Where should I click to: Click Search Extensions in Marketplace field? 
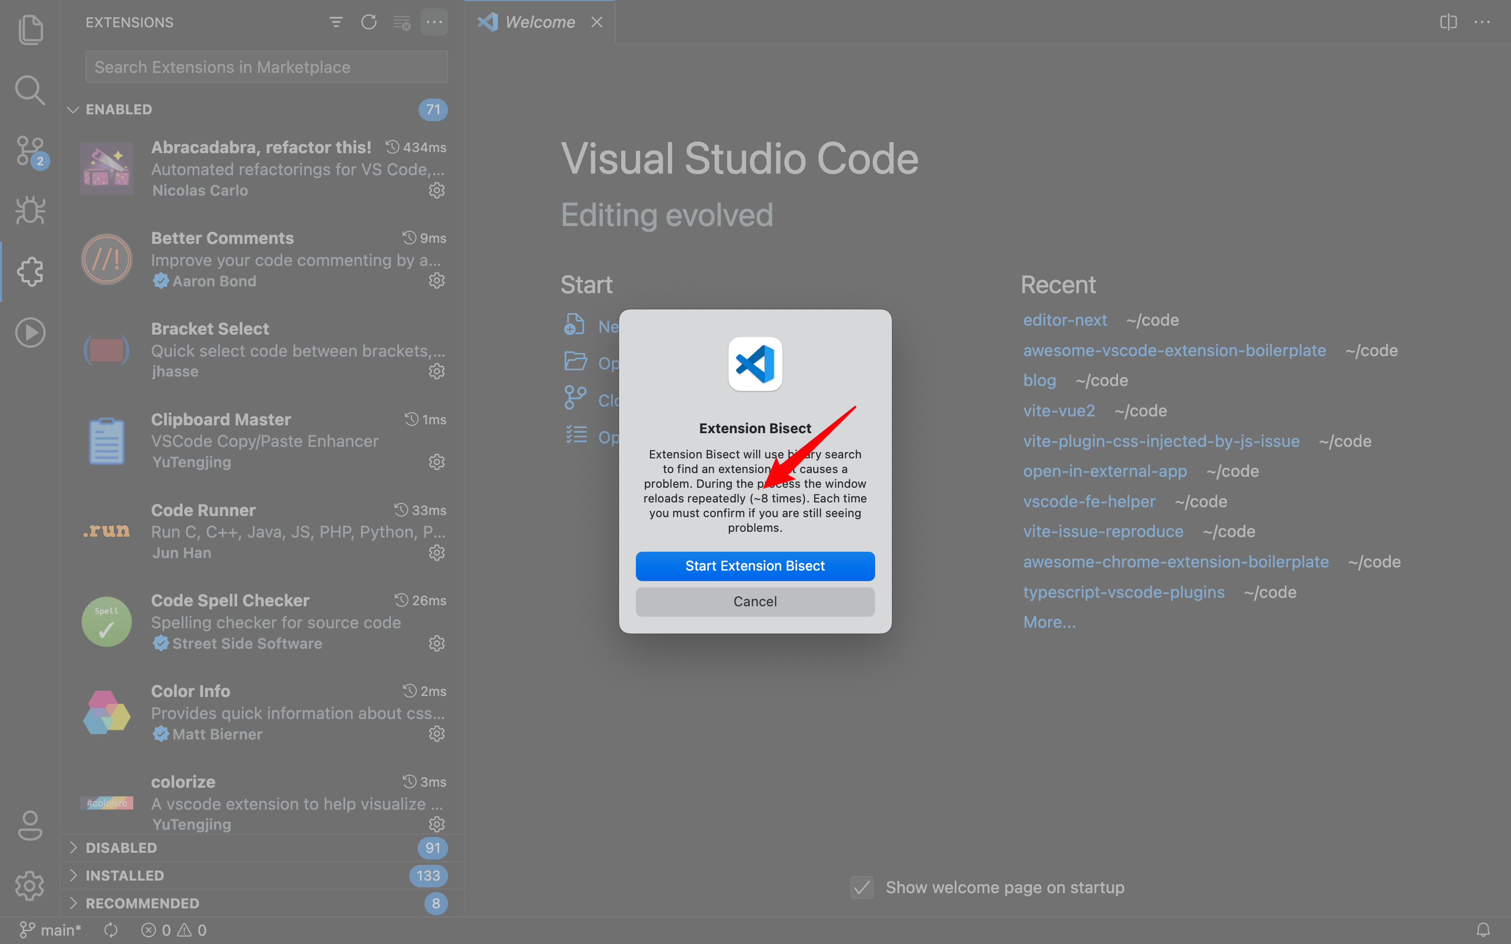coord(267,67)
